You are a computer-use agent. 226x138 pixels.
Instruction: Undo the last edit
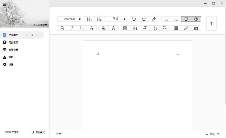point(134,19)
